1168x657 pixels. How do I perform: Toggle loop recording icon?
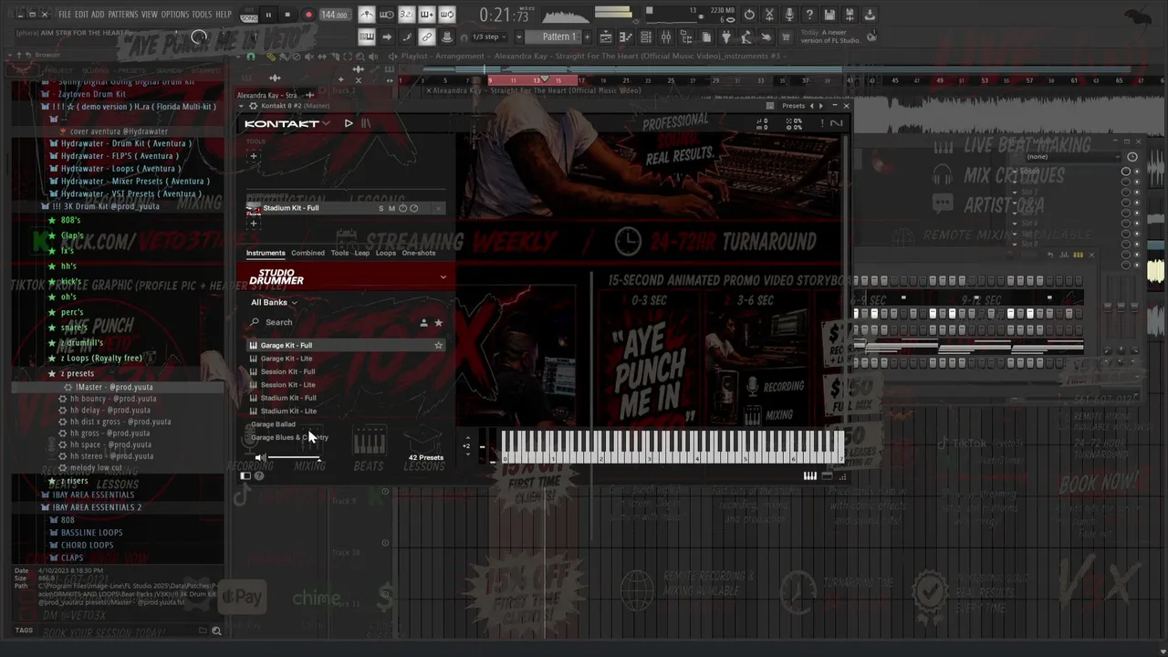(x=446, y=15)
